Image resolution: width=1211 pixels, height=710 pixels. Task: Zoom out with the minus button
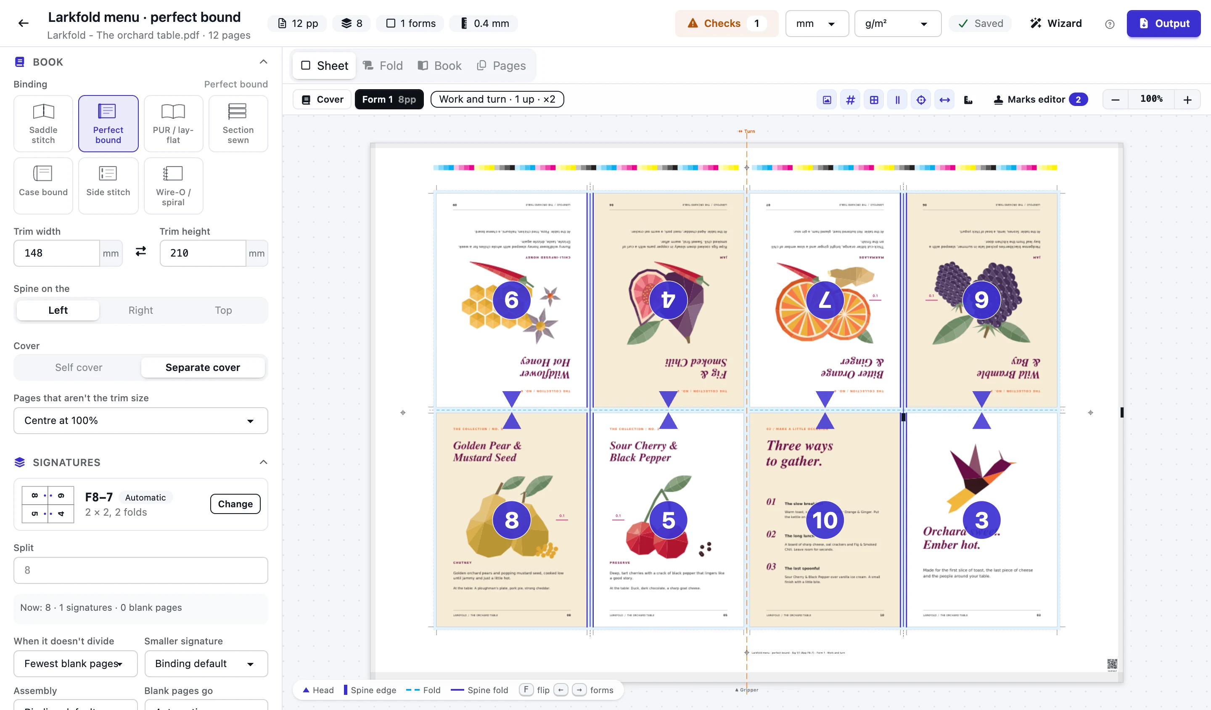[1116, 100]
